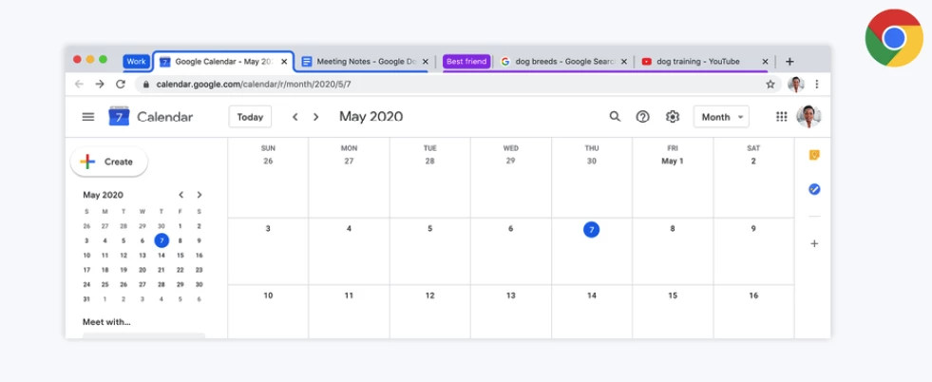Select day 22 in mini calendar
Screen dimensions: 932x382
pyautogui.click(x=181, y=270)
